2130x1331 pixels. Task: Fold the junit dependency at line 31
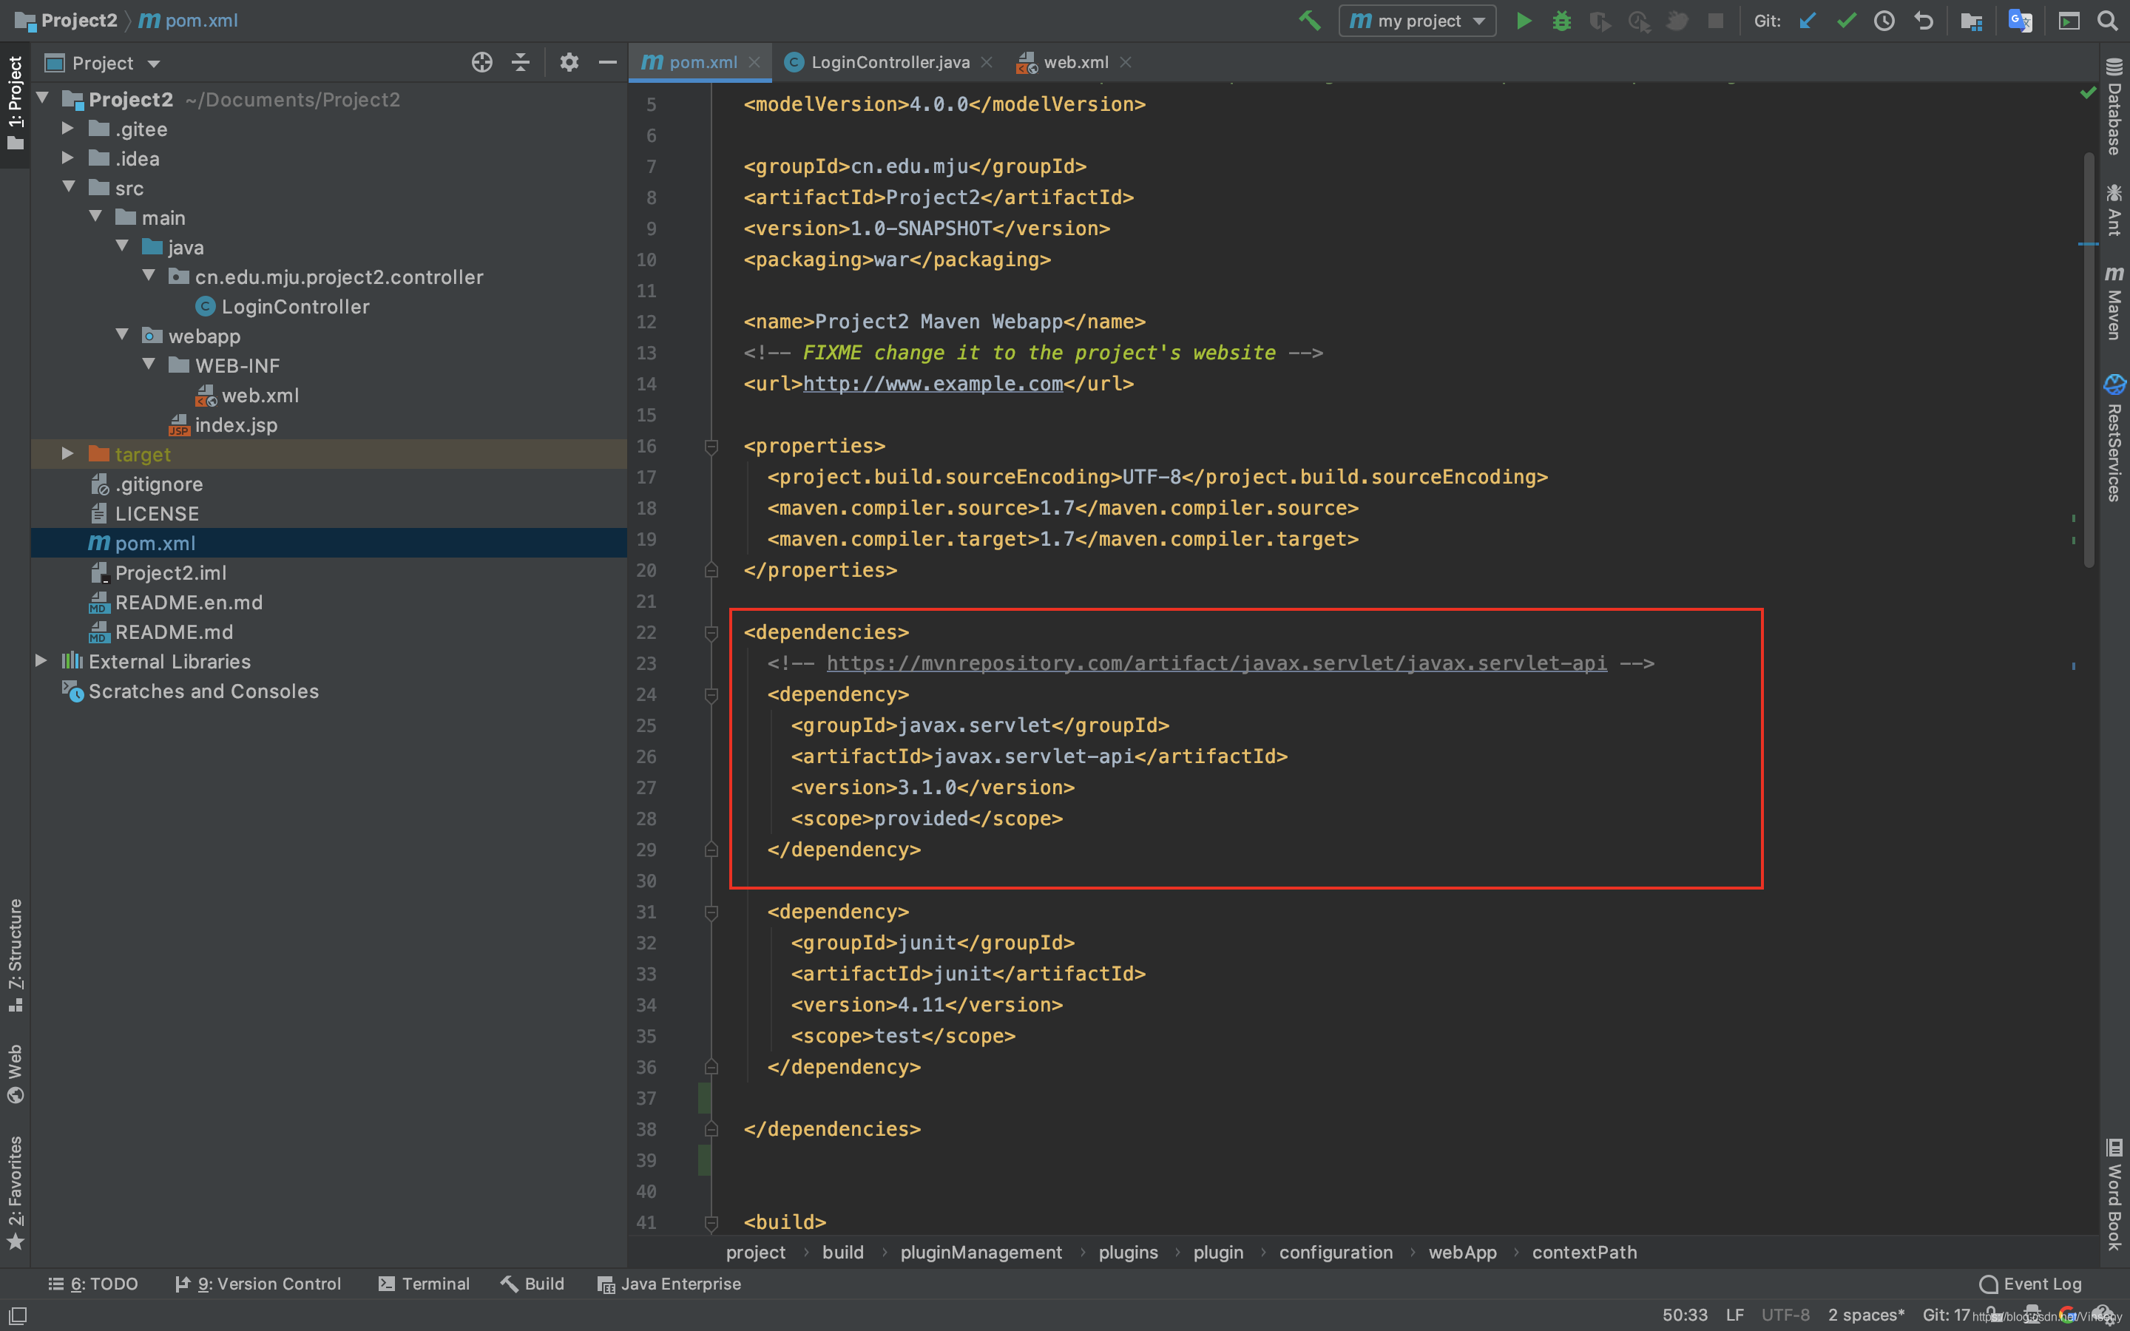point(711,912)
